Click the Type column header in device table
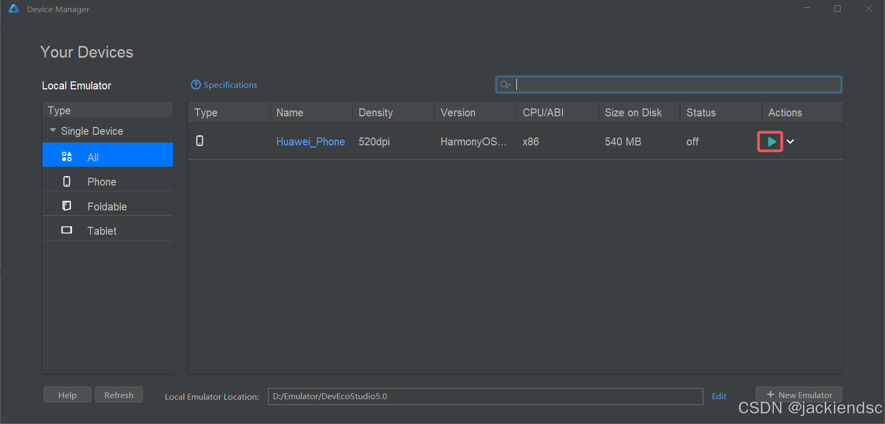 click(229, 113)
